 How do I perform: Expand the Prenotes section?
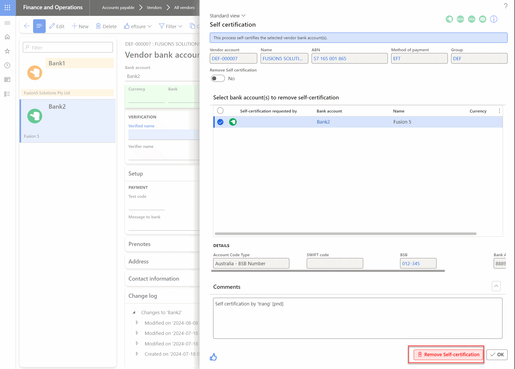tap(162, 244)
